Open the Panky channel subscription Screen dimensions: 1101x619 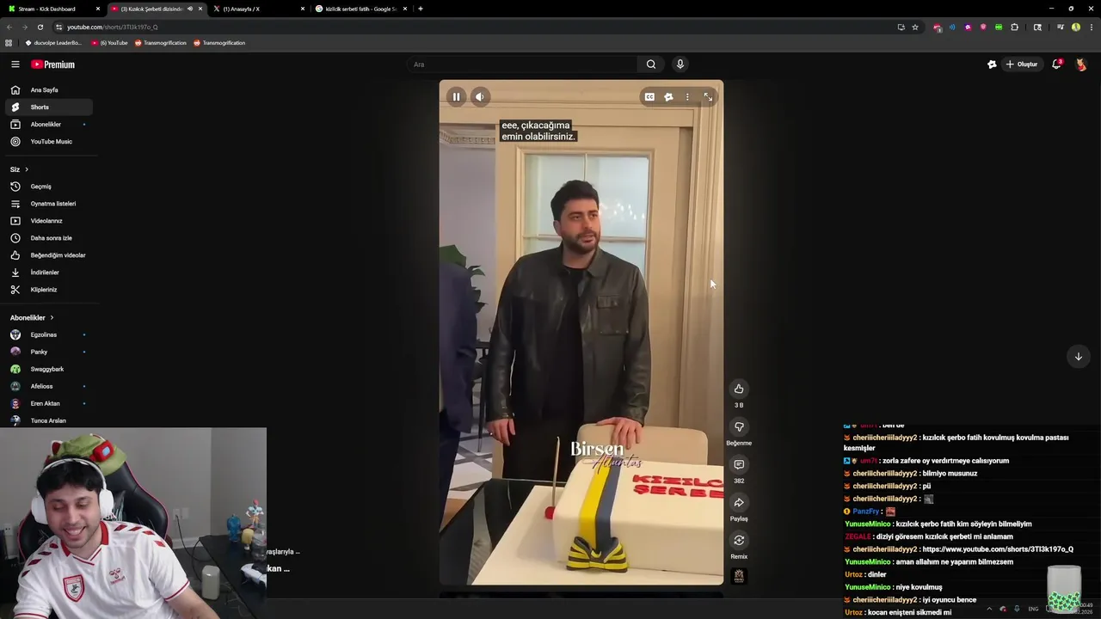pyautogui.click(x=48, y=352)
